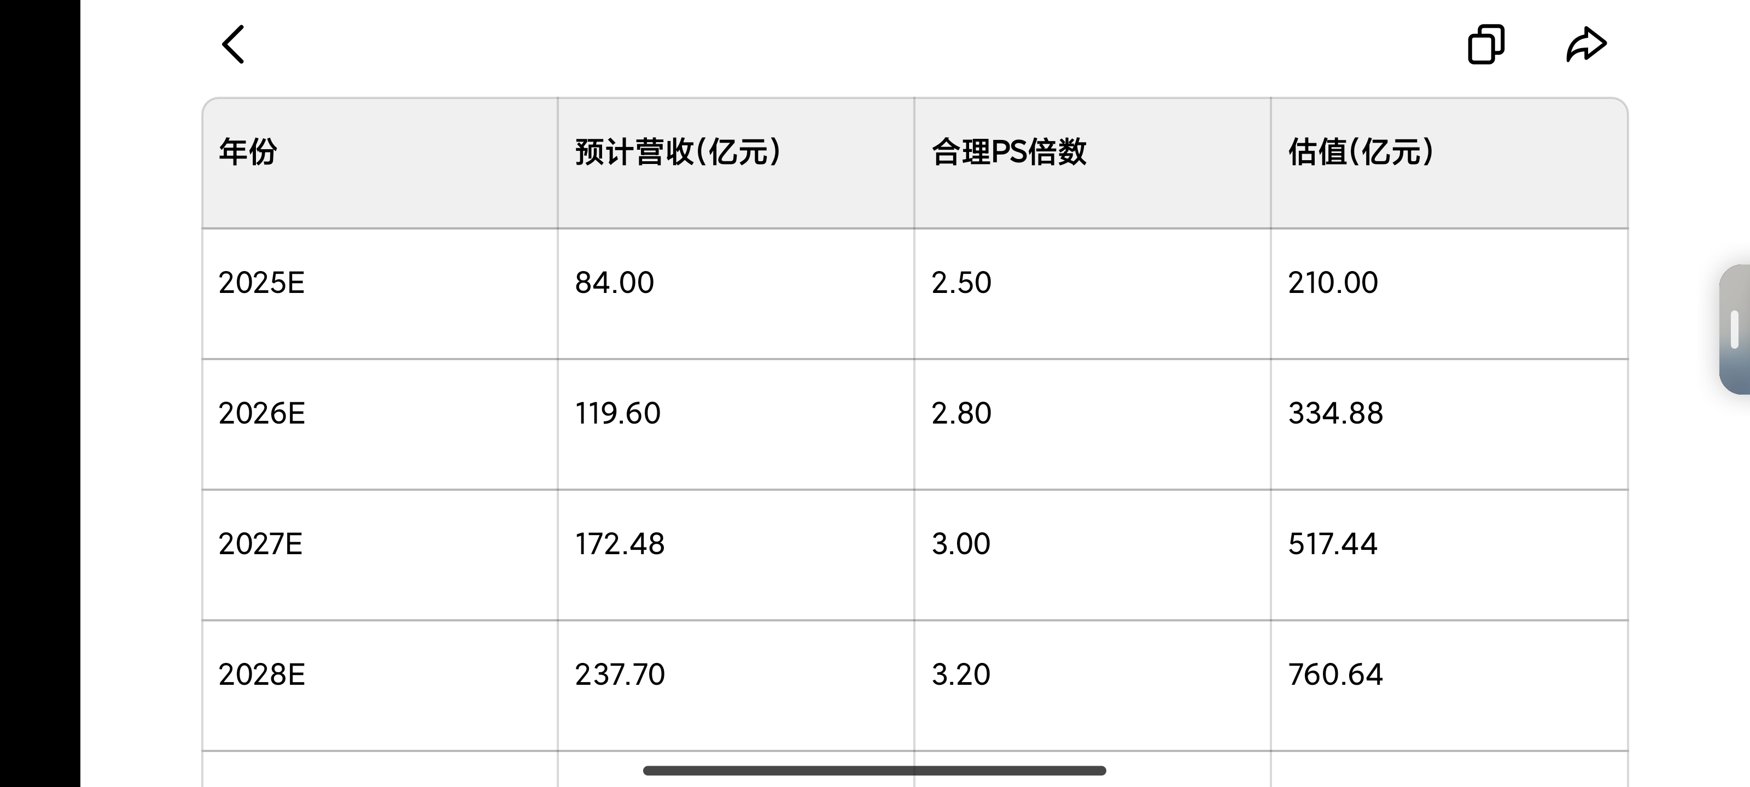Viewport: 1750px width, 787px height.
Task: Tap valuation value 760.64
Action: [1335, 674]
